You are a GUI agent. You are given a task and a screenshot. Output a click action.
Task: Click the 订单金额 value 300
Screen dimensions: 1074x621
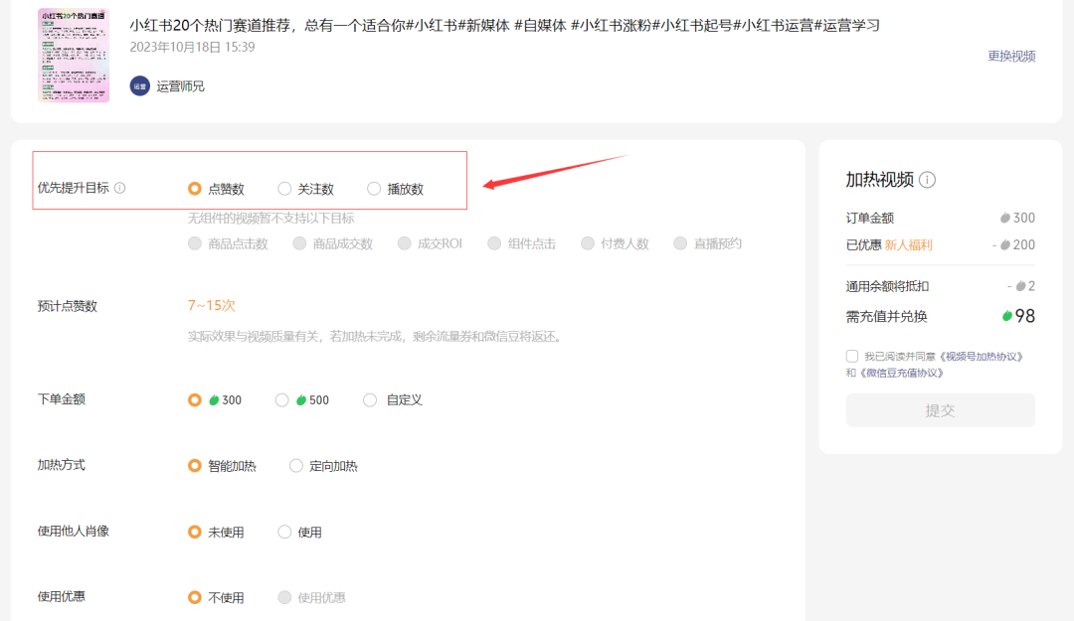pos(1023,218)
